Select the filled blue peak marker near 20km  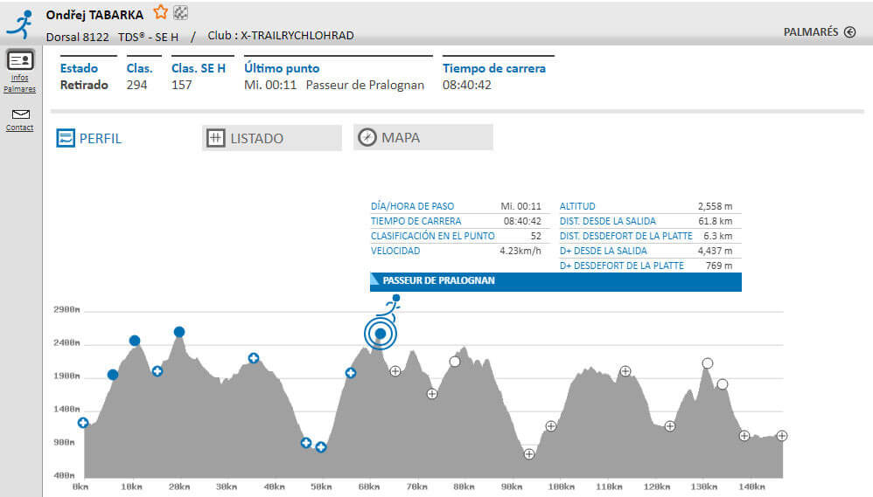tap(179, 332)
